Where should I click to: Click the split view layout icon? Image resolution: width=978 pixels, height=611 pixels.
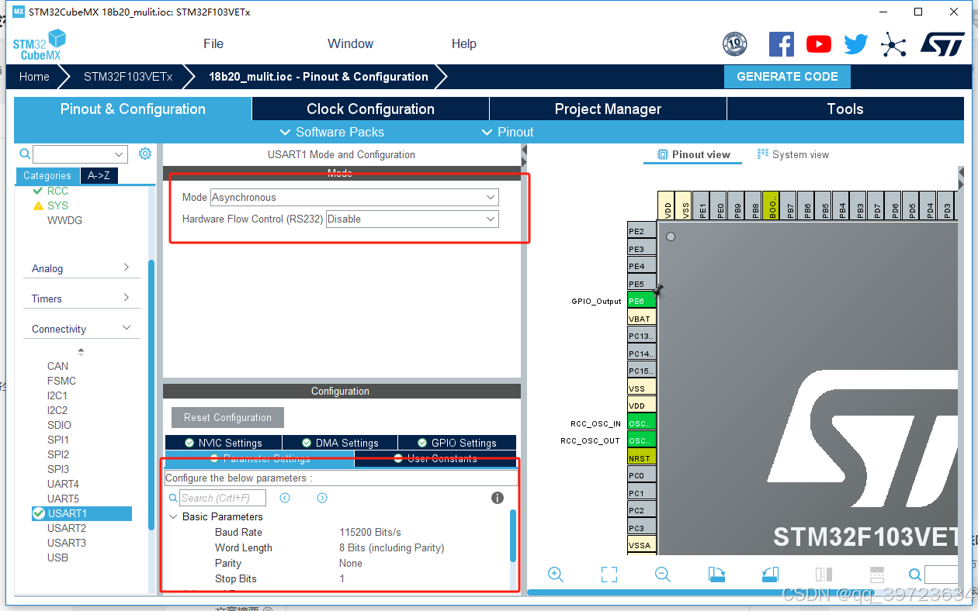coord(877,575)
